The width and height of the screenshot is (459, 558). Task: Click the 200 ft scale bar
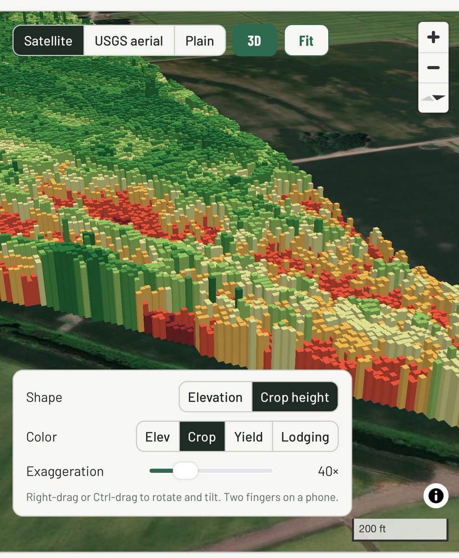pos(400,529)
